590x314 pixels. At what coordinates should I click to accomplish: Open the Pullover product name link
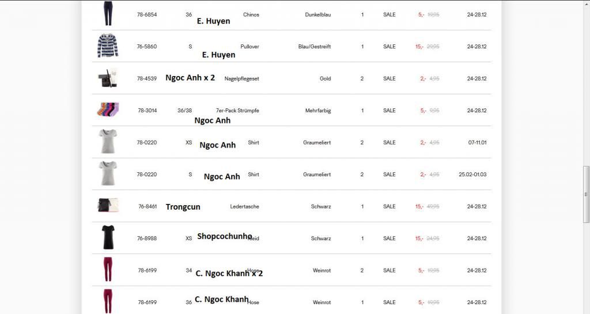pos(250,47)
